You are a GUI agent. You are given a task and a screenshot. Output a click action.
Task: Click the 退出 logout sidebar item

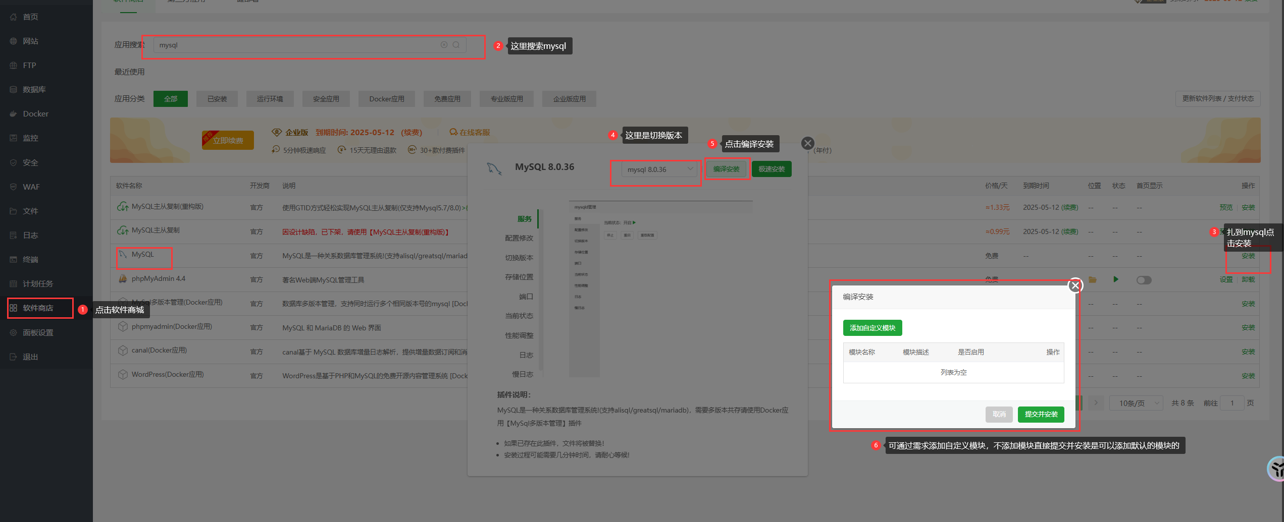click(x=30, y=357)
